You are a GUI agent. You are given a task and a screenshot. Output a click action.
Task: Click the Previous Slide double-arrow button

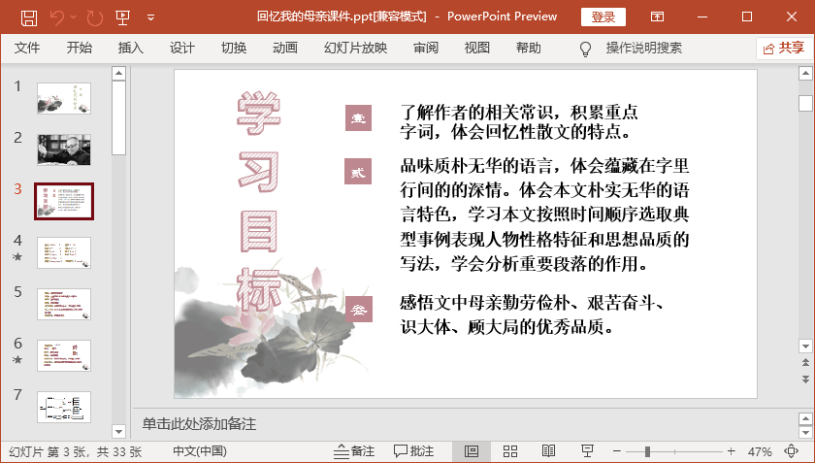[805, 363]
